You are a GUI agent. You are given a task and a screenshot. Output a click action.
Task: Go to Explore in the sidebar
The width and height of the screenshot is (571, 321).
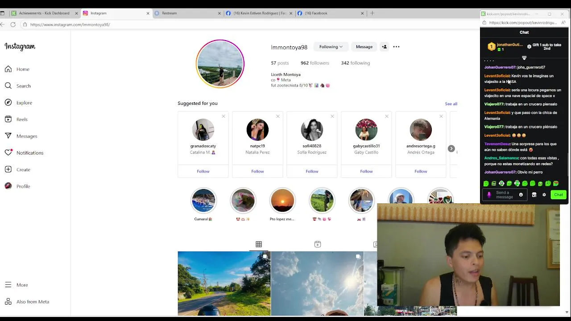tap(18, 103)
